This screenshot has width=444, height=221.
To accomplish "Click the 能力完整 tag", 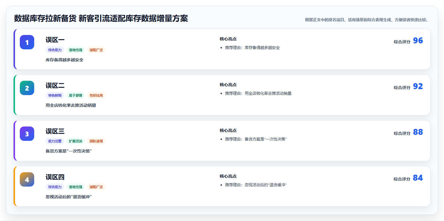I will click(x=55, y=141).
